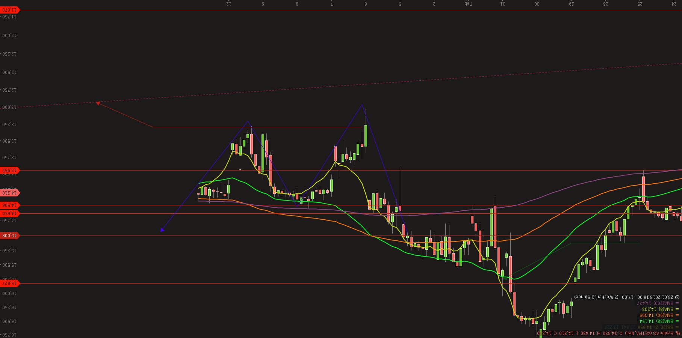Click the yellow EMA(8) color marker
682x338 pixels.
click(x=678, y=309)
